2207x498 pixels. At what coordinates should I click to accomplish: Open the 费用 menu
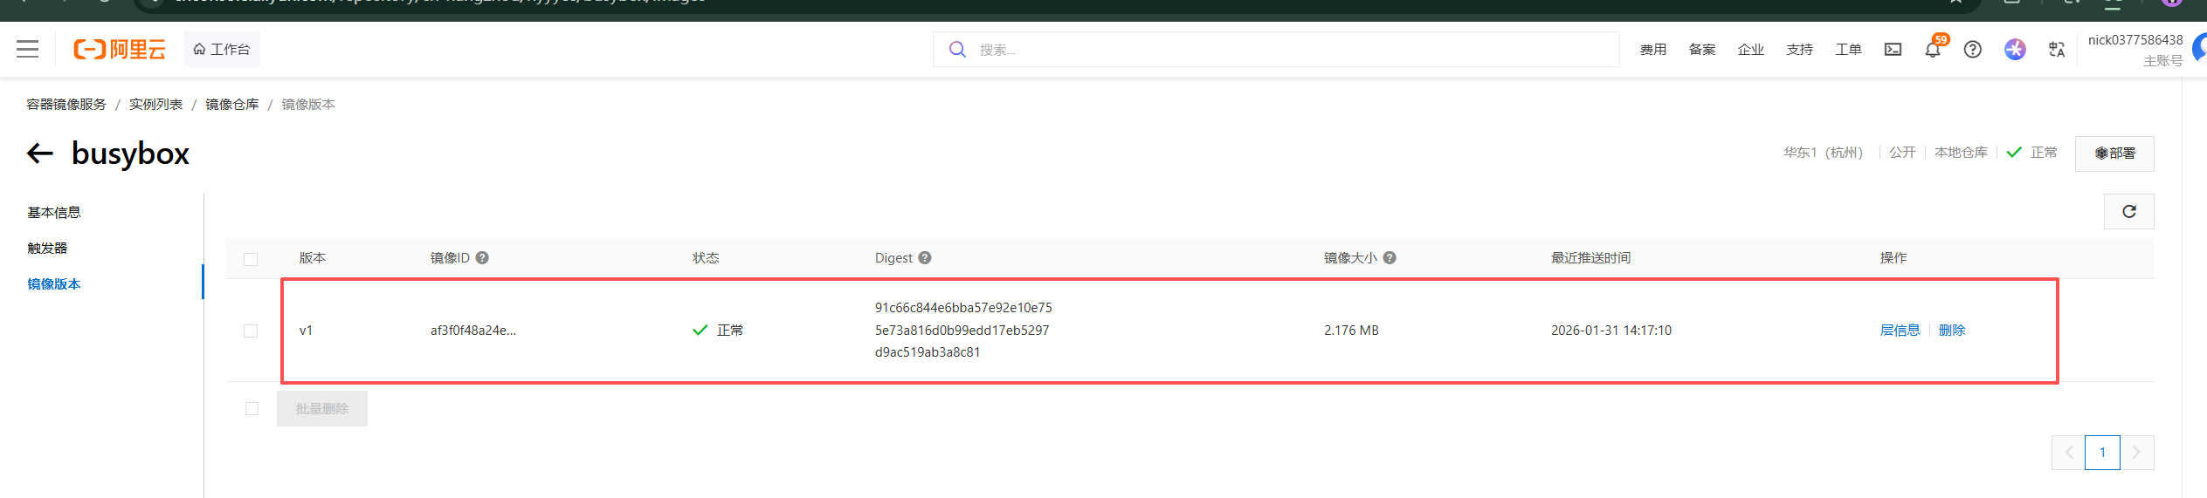[1653, 49]
